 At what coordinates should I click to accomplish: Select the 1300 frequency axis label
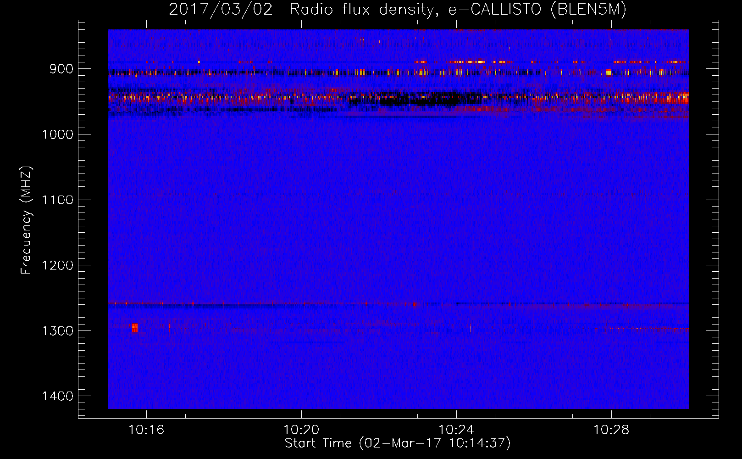click(x=58, y=331)
